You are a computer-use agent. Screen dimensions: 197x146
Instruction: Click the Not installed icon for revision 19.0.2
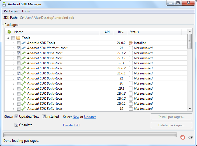click(x=131, y=99)
